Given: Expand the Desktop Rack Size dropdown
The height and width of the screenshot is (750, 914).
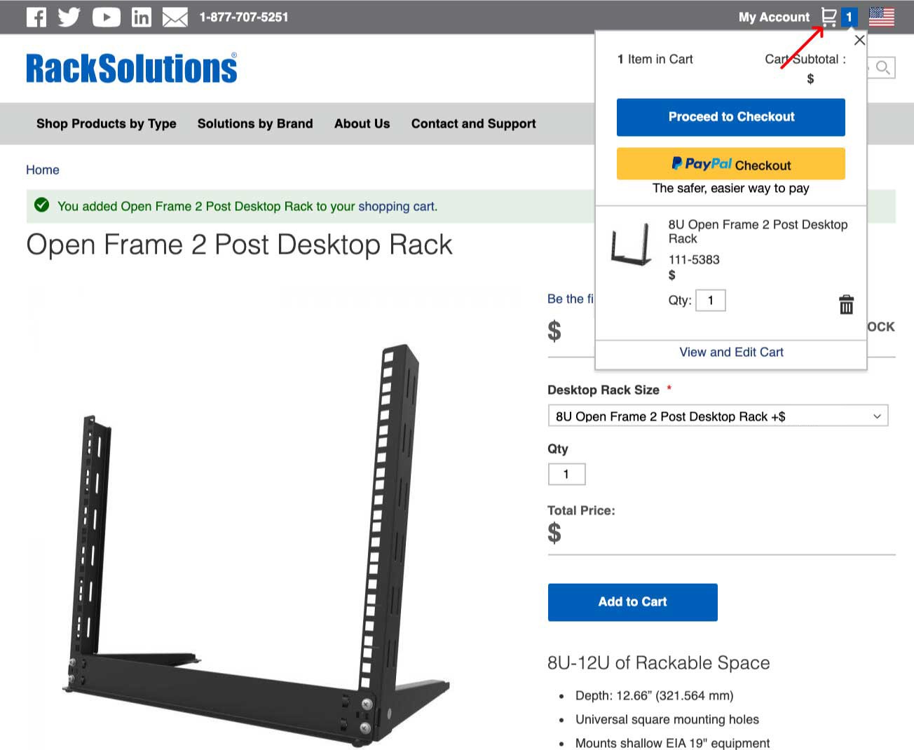Looking at the screenshot, I should [x=718, y=416].
